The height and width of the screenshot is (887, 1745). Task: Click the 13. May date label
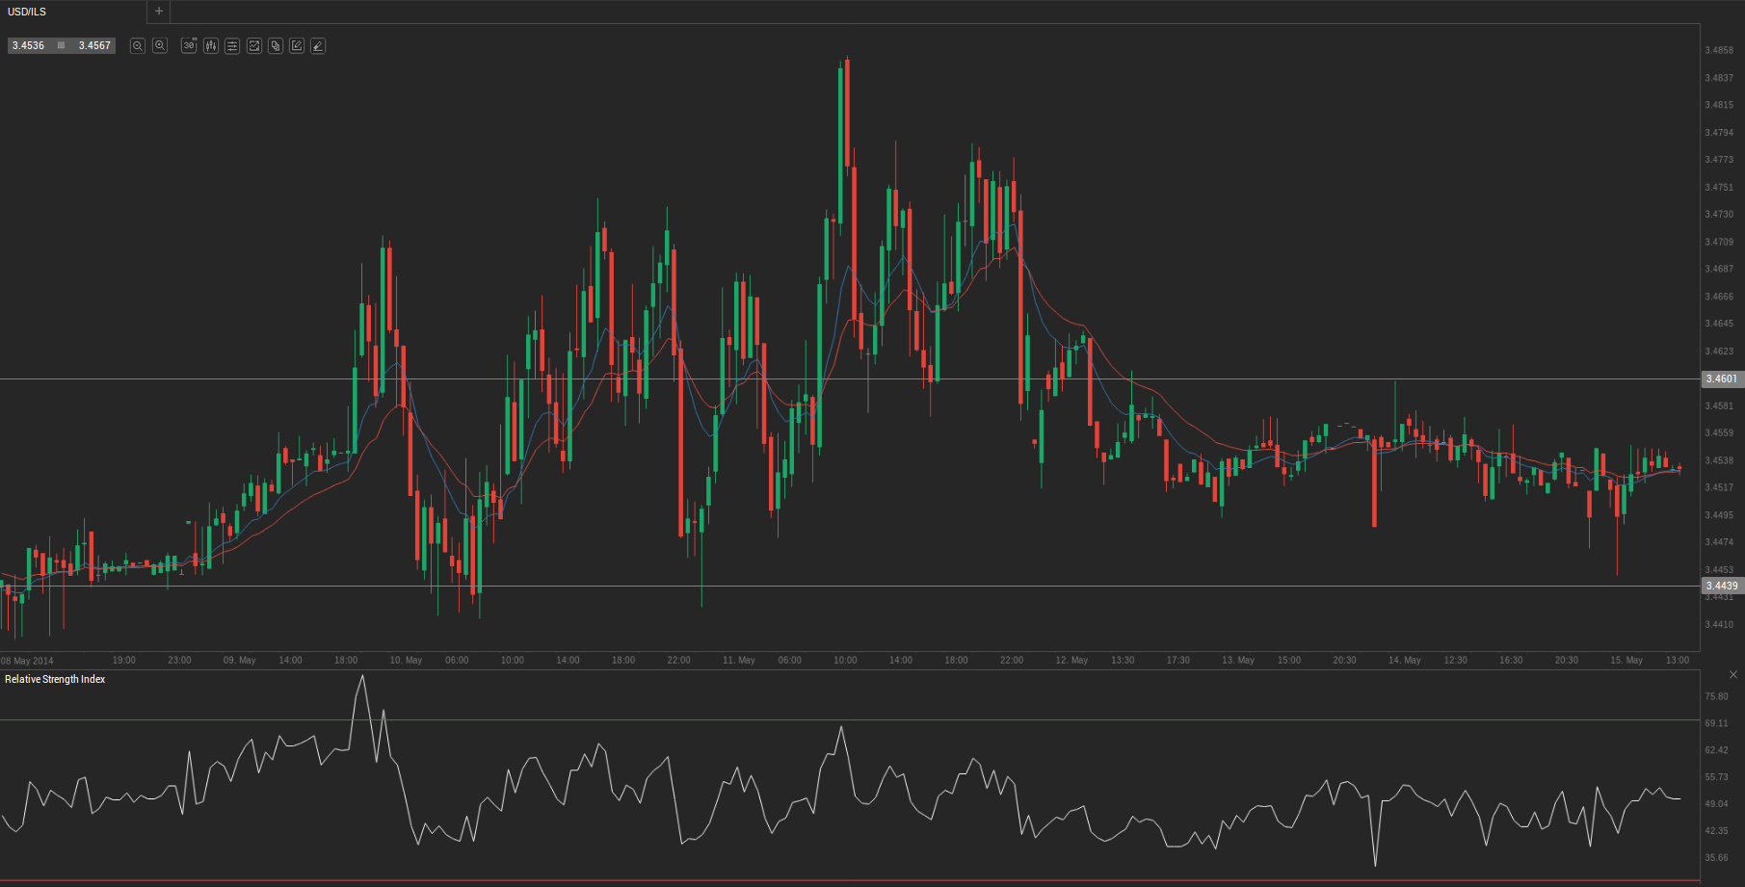1238,661
